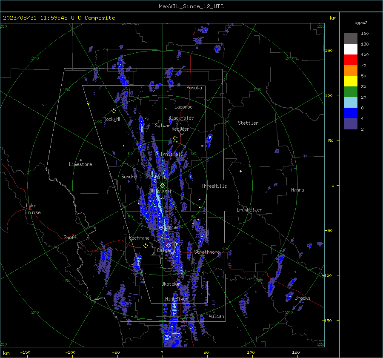Click the 2023/08/31 11:59:45 UTC Composite timestamp
Viewport: 383px width, 358px height.
click(59, 18)
